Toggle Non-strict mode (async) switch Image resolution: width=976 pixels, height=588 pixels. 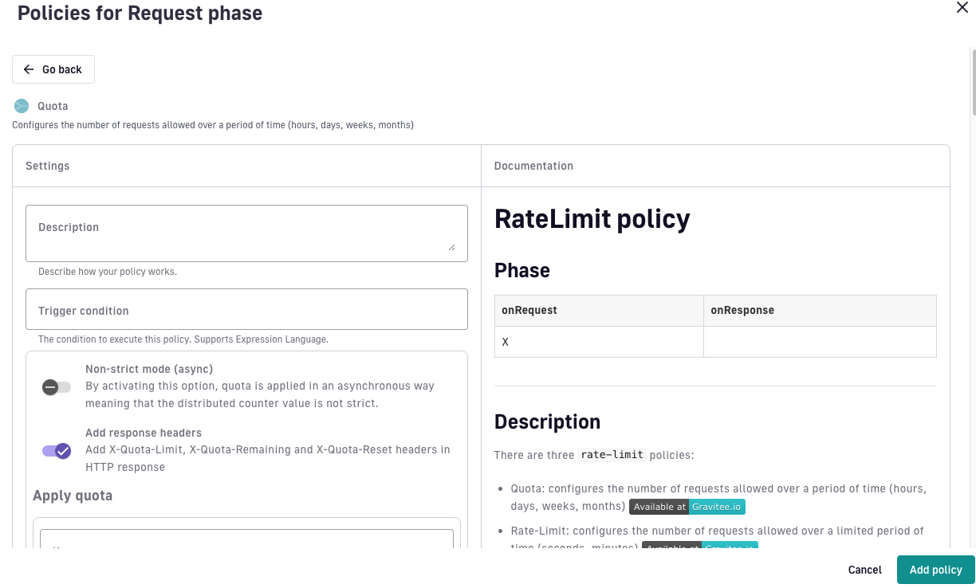tap(57, 387)
